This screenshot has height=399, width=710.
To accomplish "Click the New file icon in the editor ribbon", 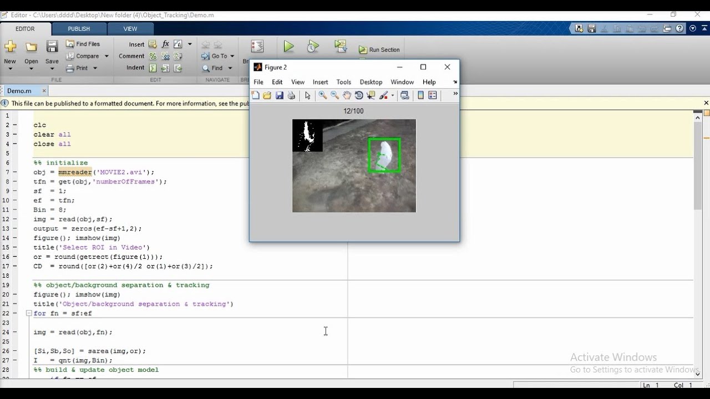I will pyautogui.click(x=10, y=47).
